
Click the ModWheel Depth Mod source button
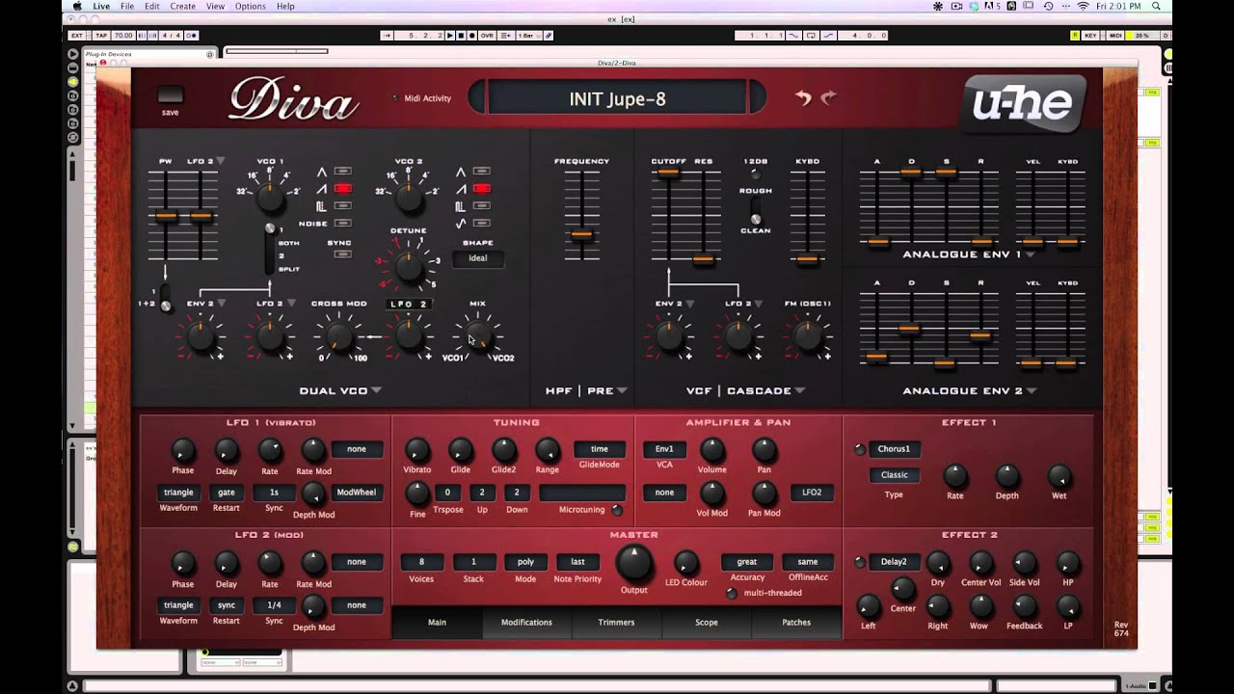pyautogui.click(x=356, y=493)
